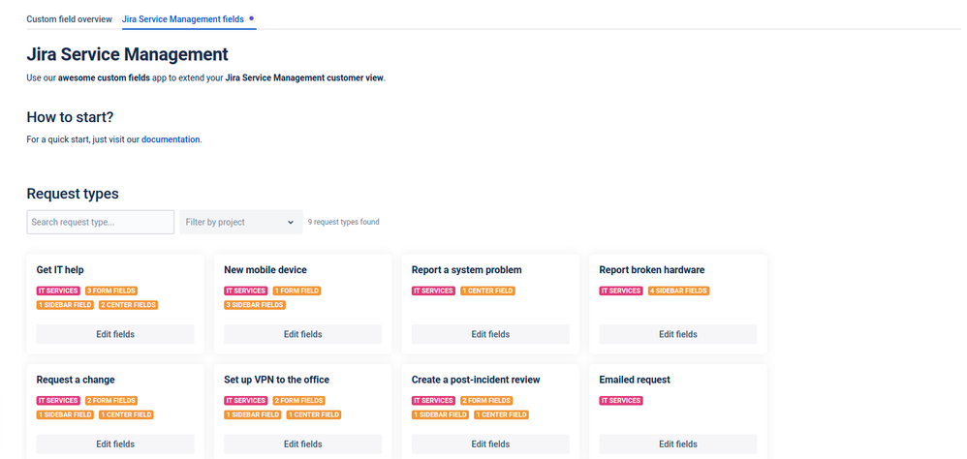The width and height of the screenshot is (967, 459).
Task: Click IT SERVICES tag on Get IT help
Action: pyautogui.click(x=58, y=291)
